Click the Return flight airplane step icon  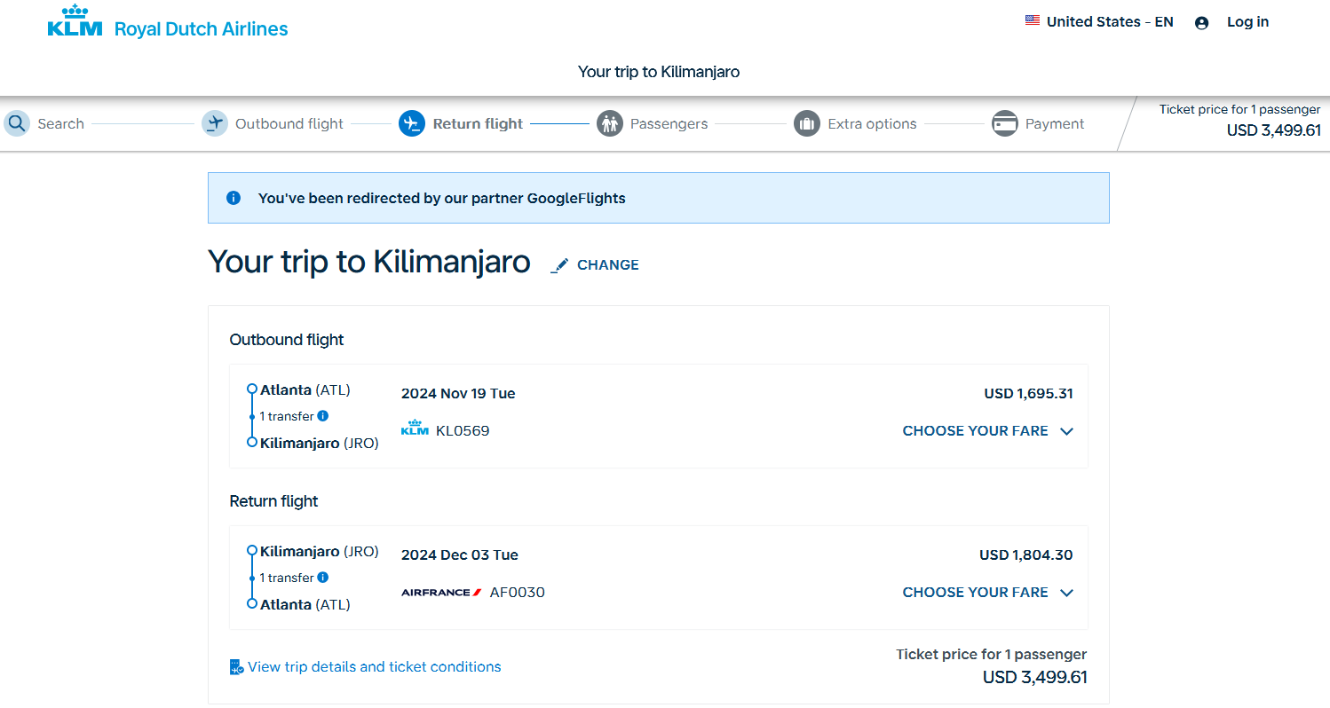click(x=411, y=122)
